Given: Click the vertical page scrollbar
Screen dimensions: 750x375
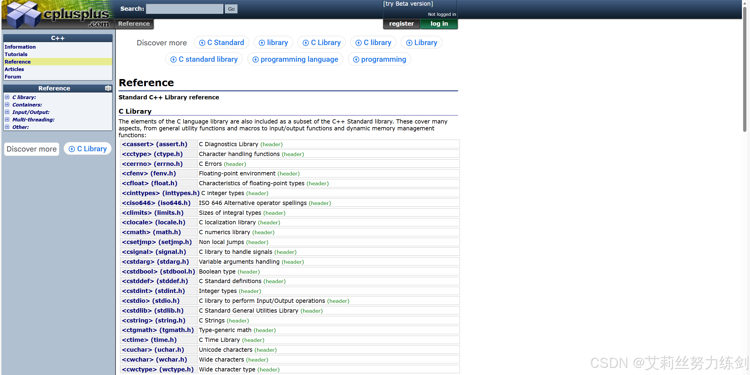Looking at the screenshot, I should tap(745, 69).
